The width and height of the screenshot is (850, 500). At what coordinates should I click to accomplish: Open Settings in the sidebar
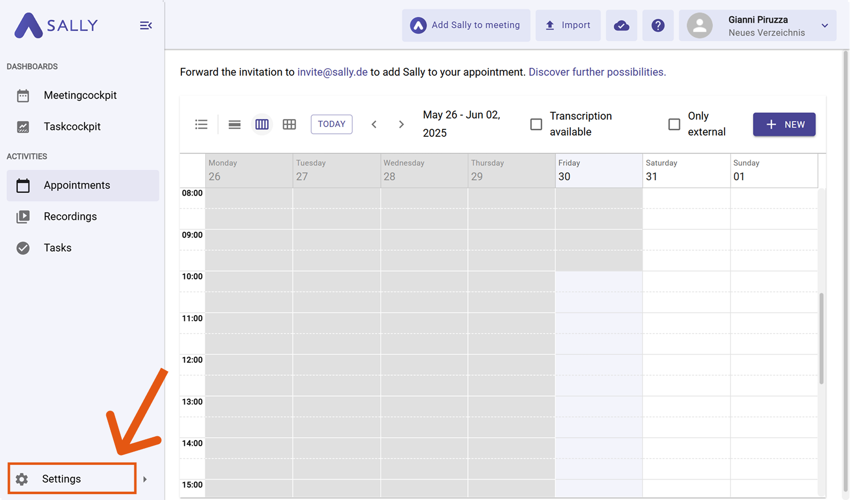point(72,478)
